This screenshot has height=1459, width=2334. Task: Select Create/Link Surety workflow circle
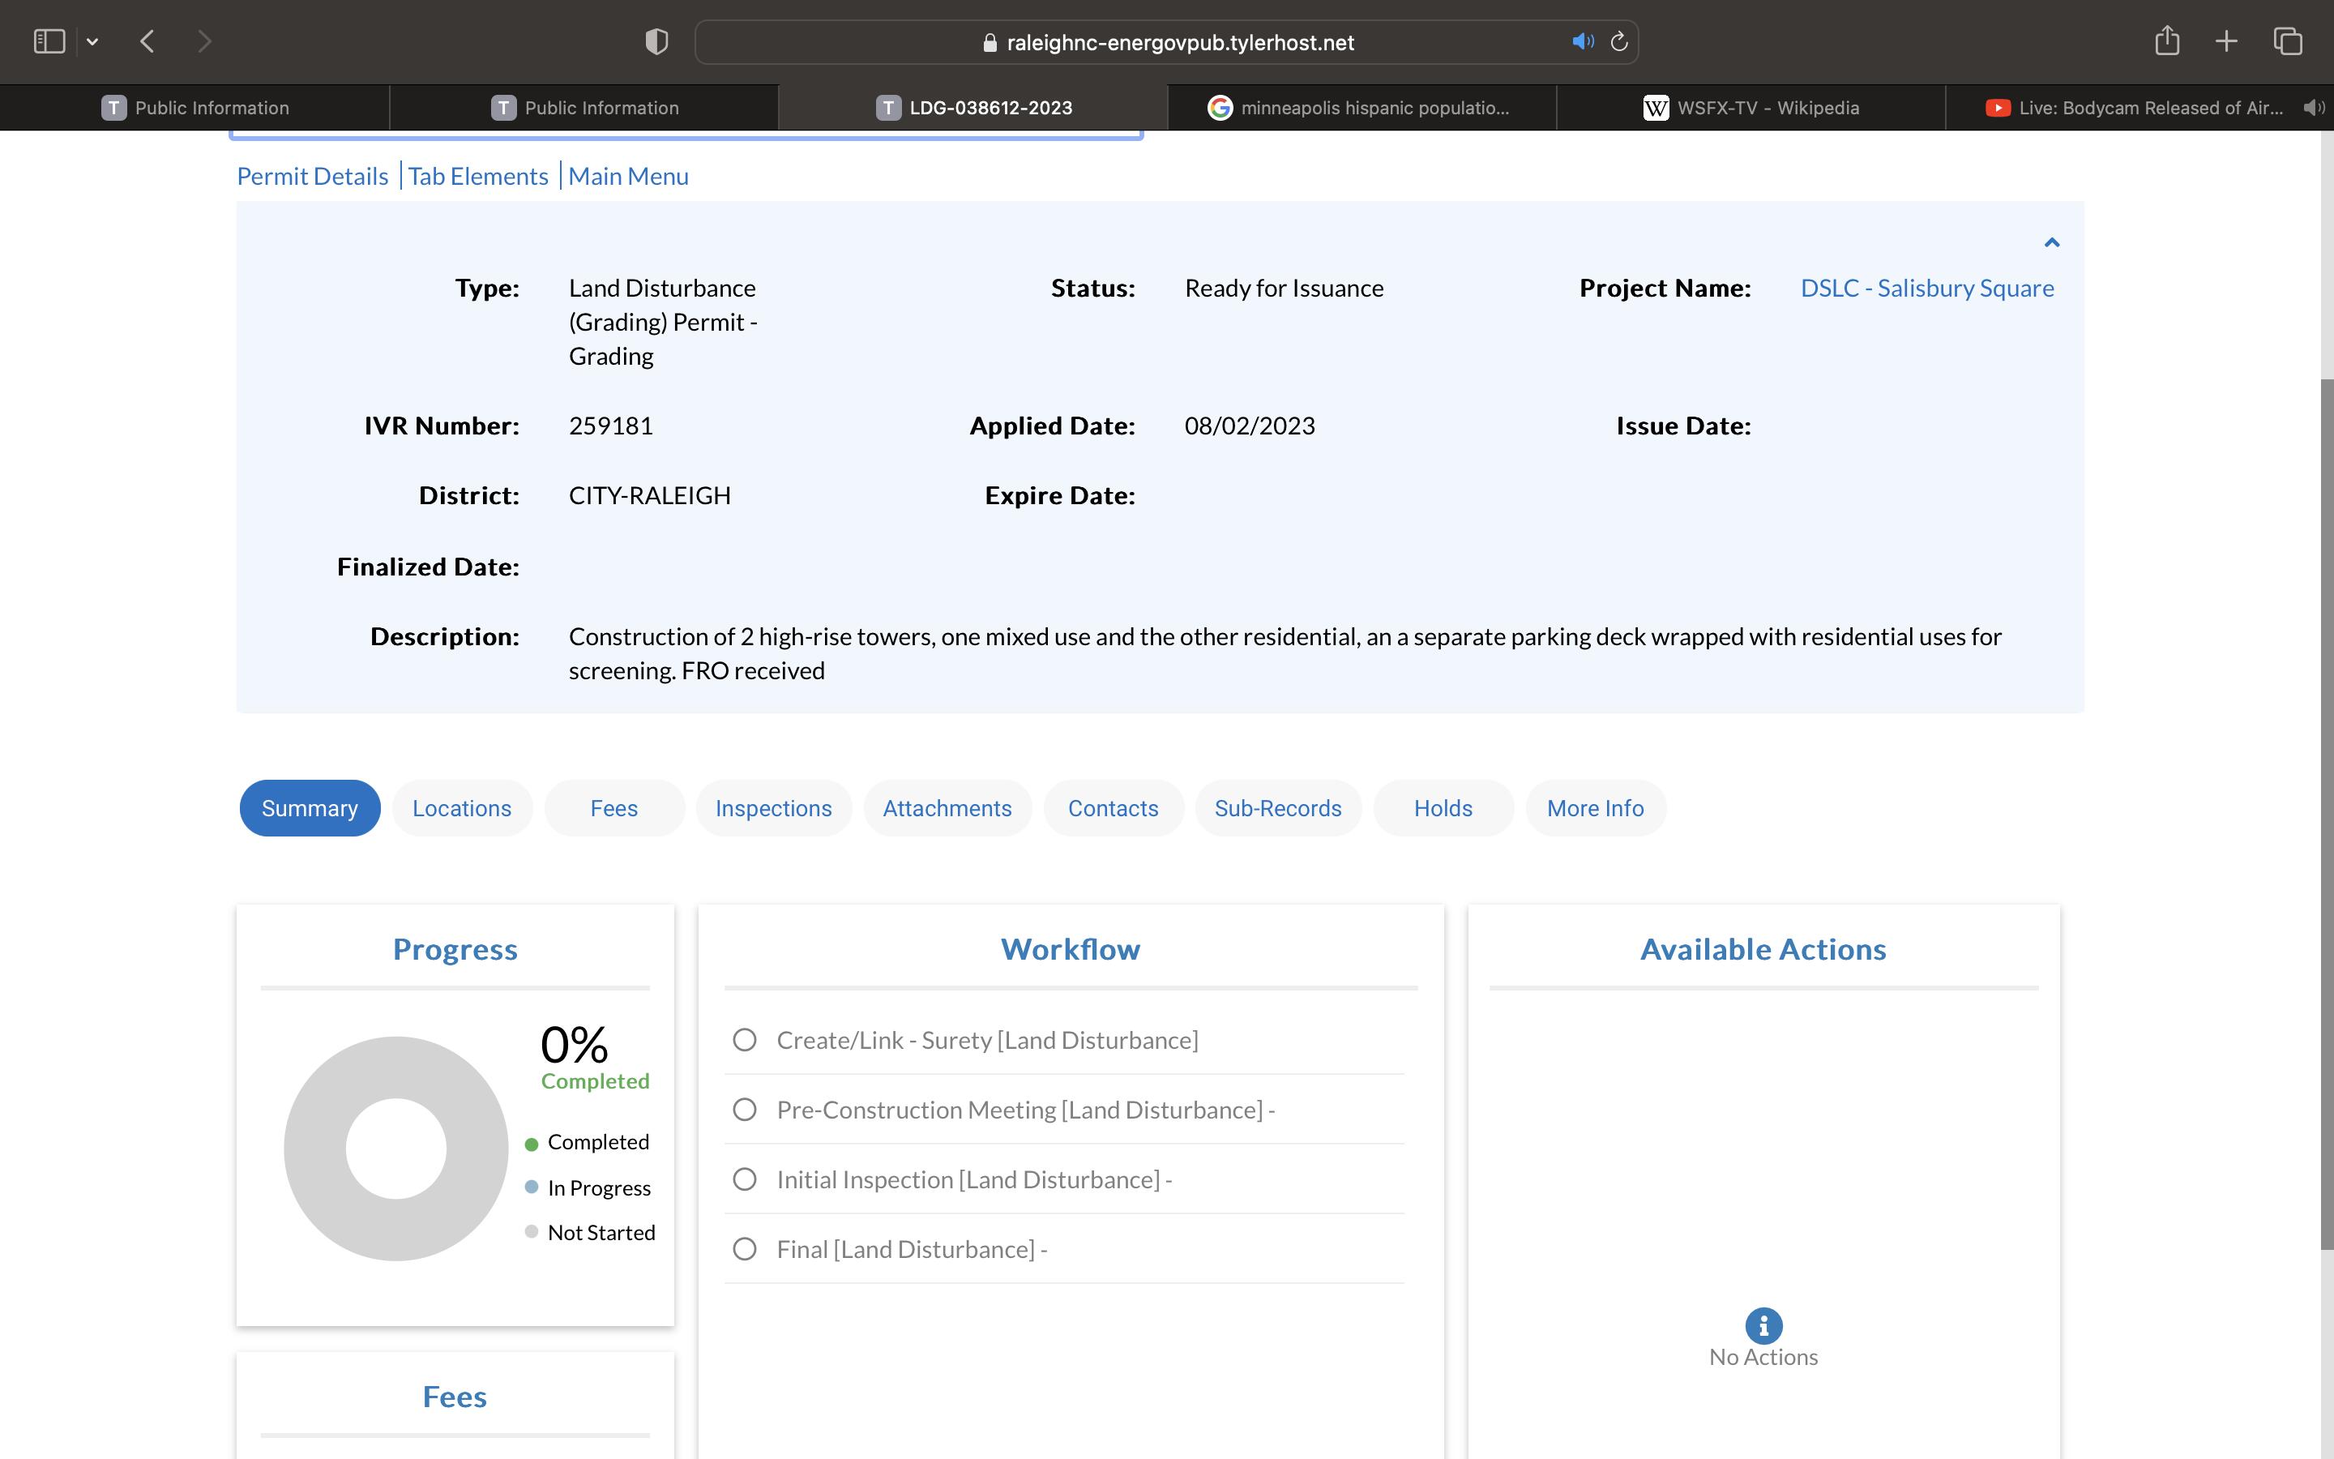pos(745,1039)
